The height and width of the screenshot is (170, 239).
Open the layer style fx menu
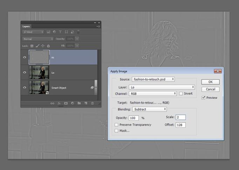(x=59, y=103)
